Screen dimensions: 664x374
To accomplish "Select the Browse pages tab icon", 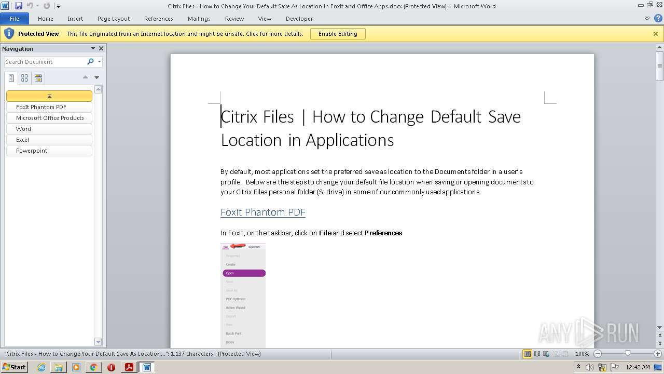I will (24, 78).
